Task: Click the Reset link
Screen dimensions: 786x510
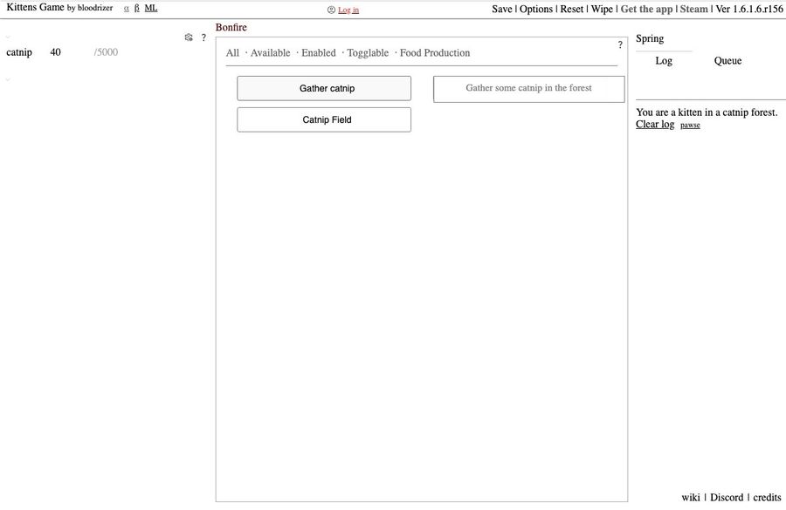Action: click(571, 9)
